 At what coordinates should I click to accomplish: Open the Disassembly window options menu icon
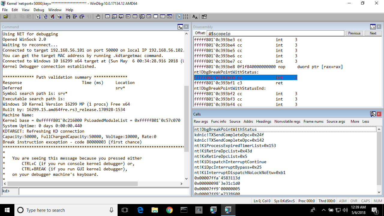pyautogui.click(x=373, y=27)
